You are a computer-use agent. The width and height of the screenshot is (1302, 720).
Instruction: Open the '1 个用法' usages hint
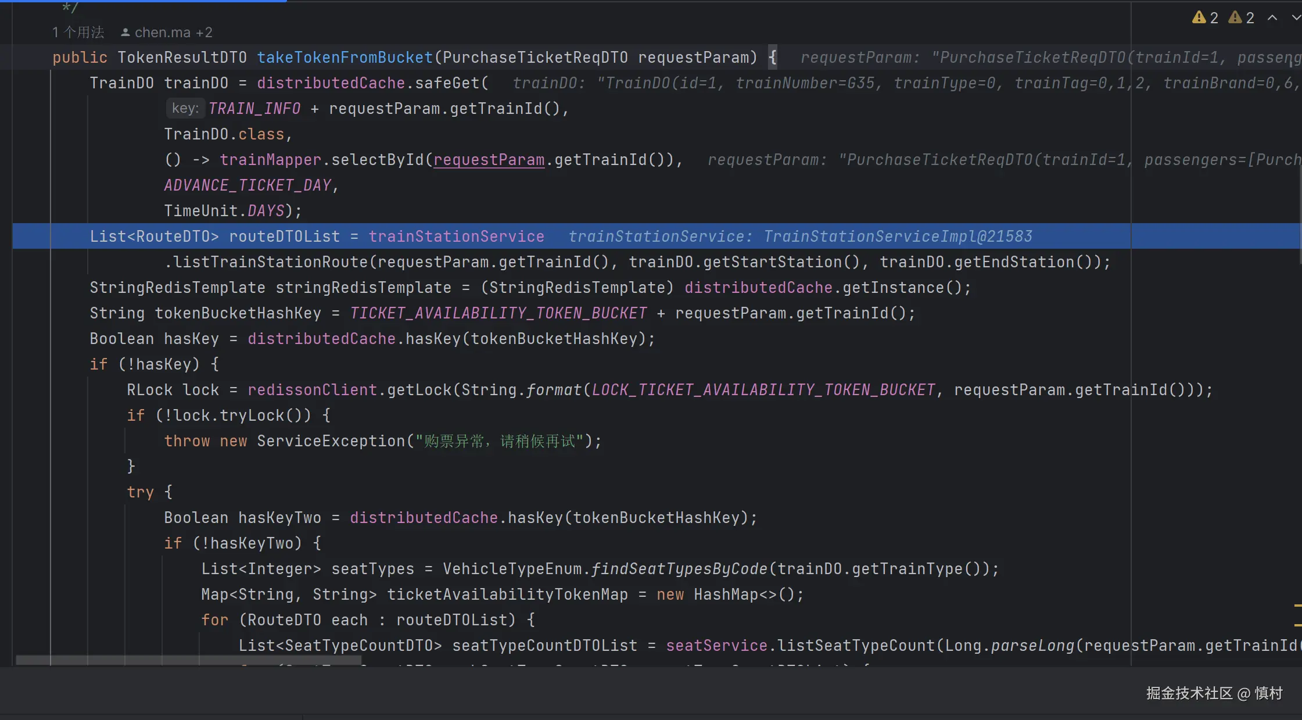tap(78, 33)
